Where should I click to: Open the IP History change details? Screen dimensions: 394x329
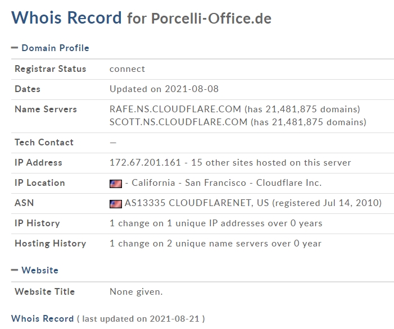coord(216,223)
